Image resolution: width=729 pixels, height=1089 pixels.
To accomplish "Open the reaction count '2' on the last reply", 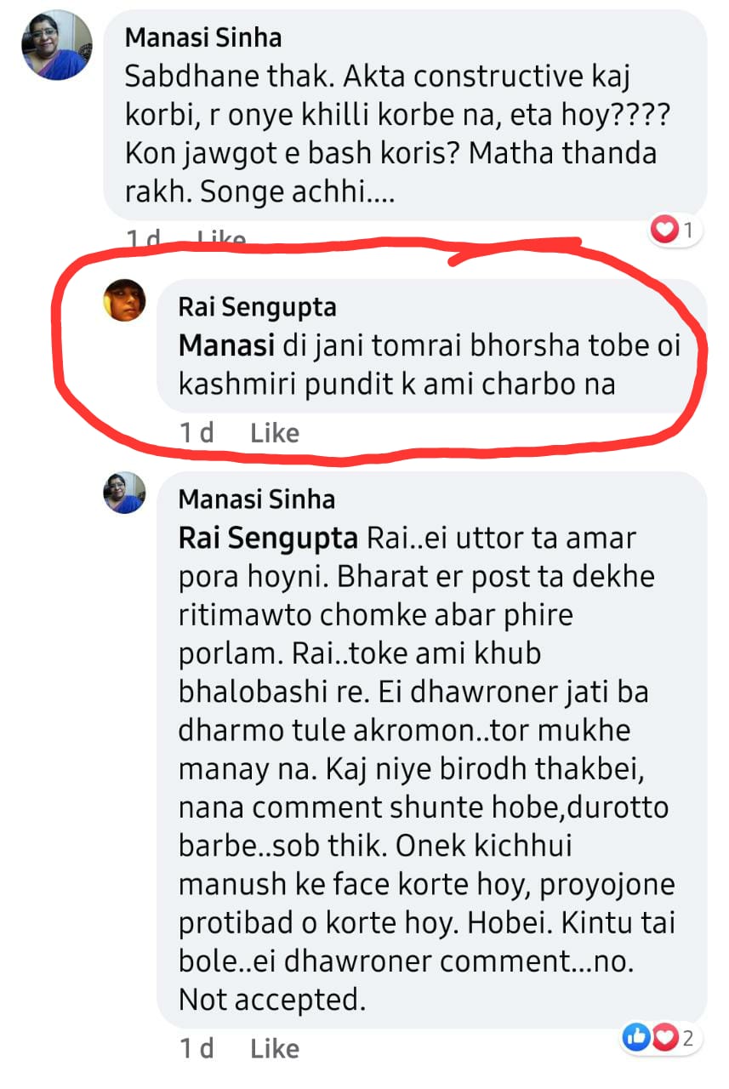I will point(688,1037).
